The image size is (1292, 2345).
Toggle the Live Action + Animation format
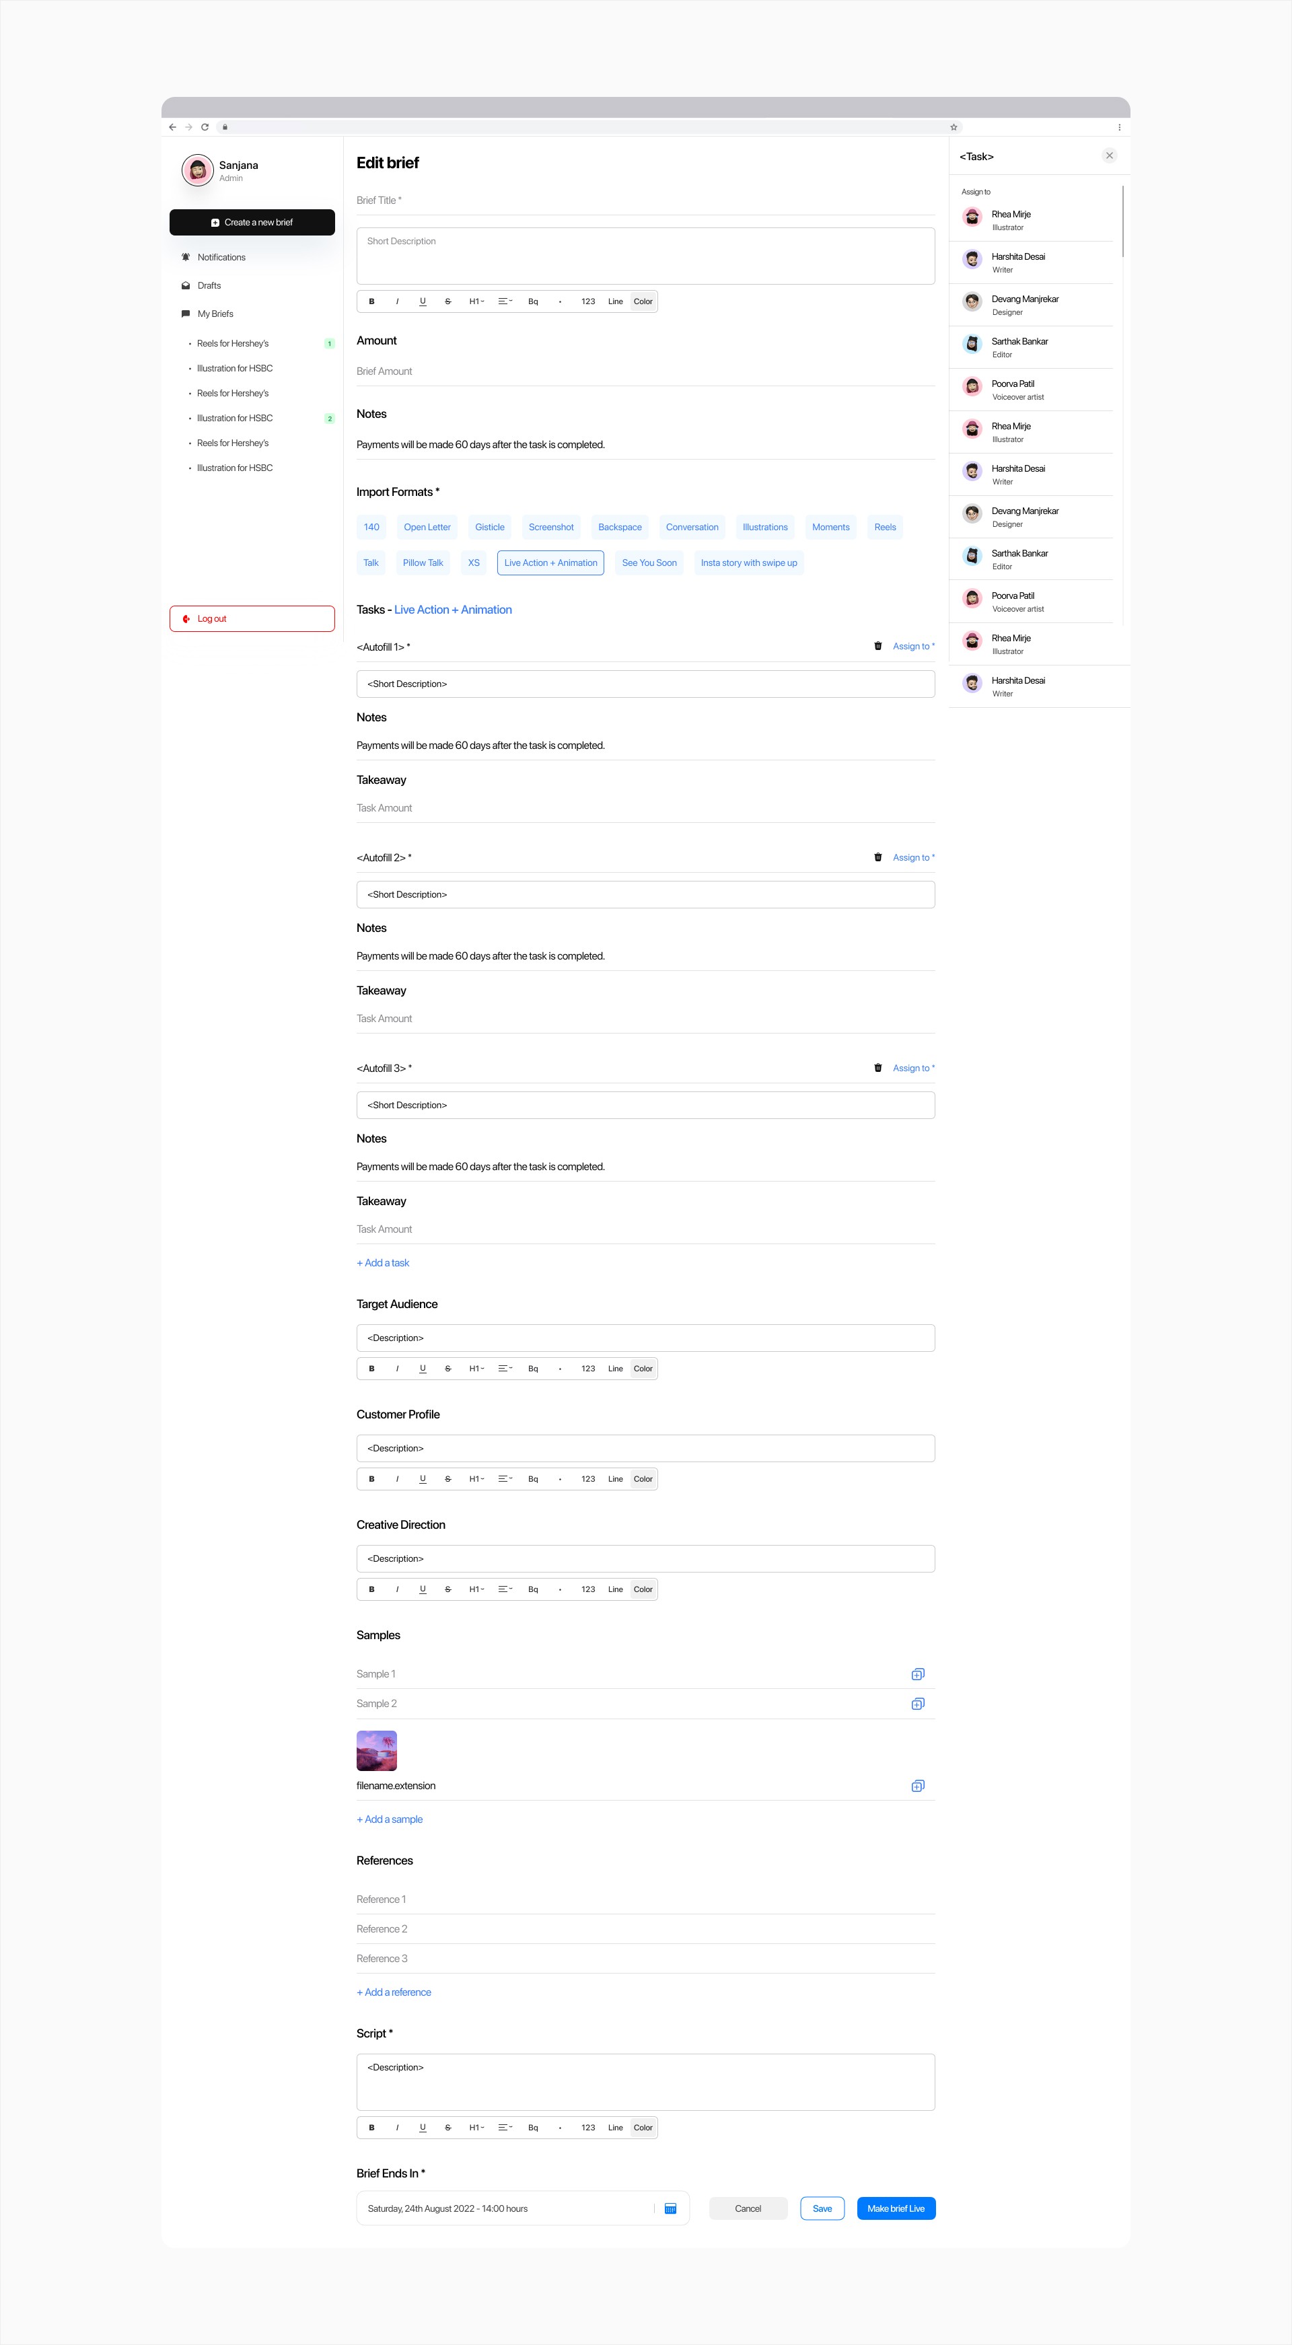click(x=550, y=563)
